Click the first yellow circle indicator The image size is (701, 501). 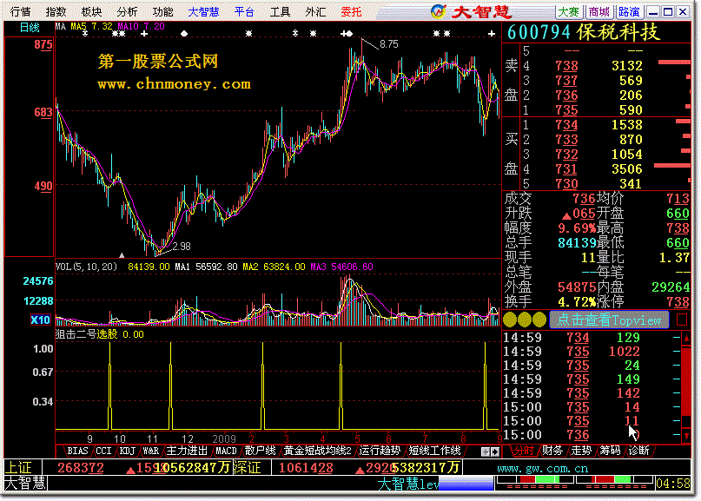510,320
